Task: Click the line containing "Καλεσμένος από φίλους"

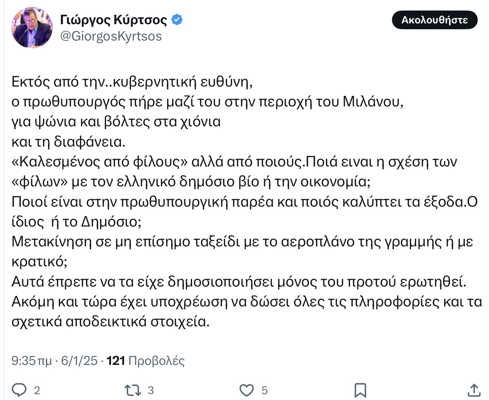Action: tap(234, 161)
